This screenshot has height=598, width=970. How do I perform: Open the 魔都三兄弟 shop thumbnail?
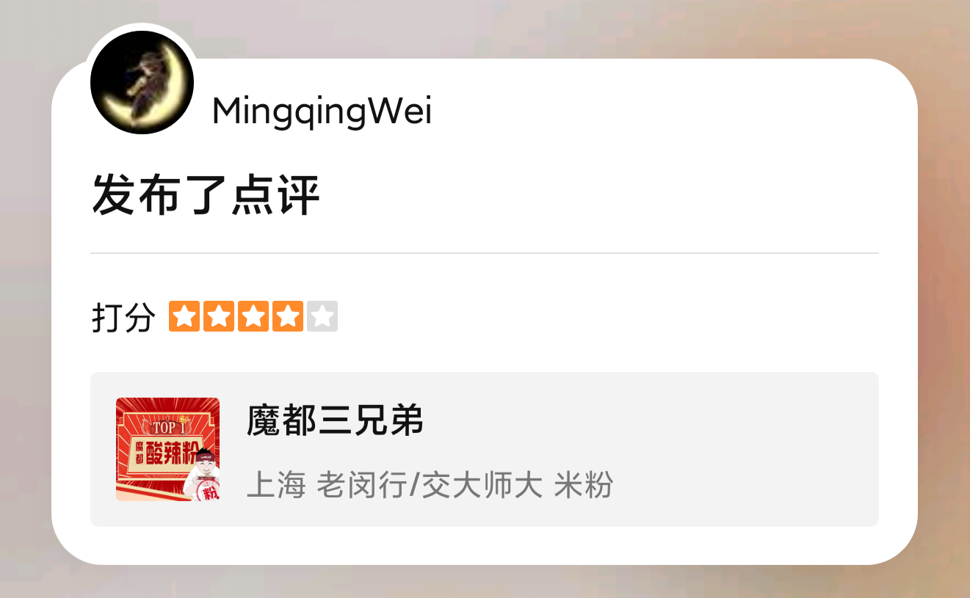coord(167,449)
